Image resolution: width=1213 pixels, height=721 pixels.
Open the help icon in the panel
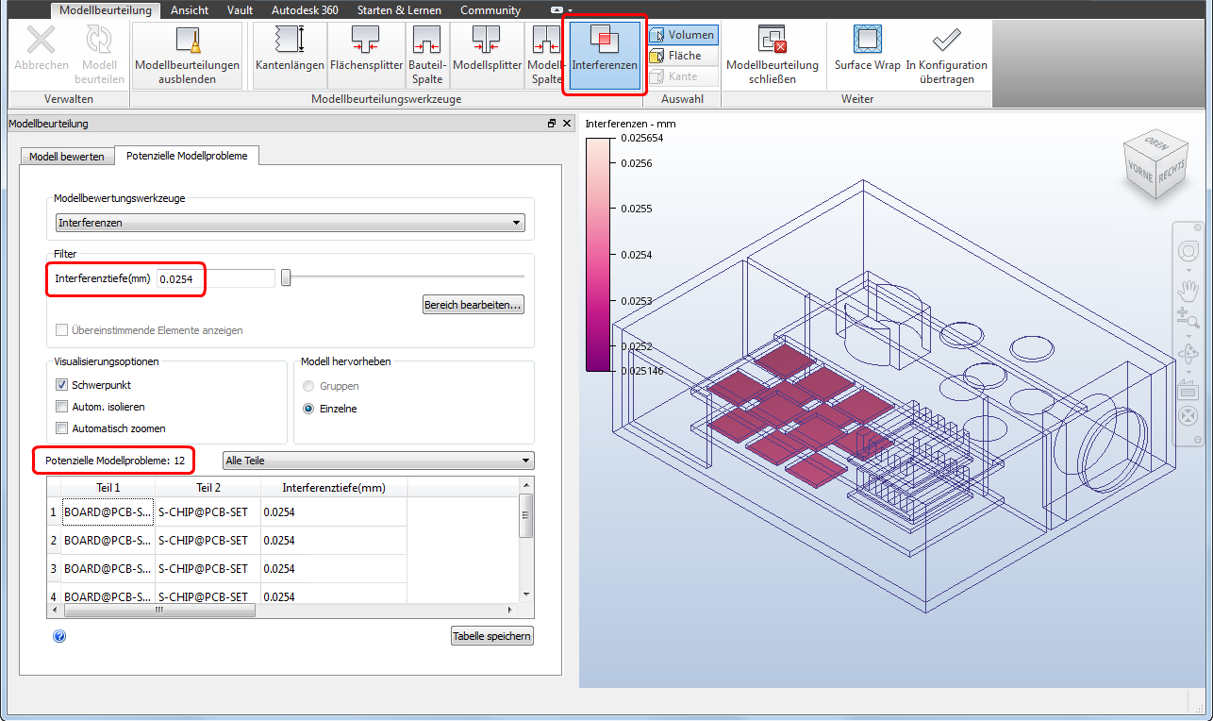59,636
